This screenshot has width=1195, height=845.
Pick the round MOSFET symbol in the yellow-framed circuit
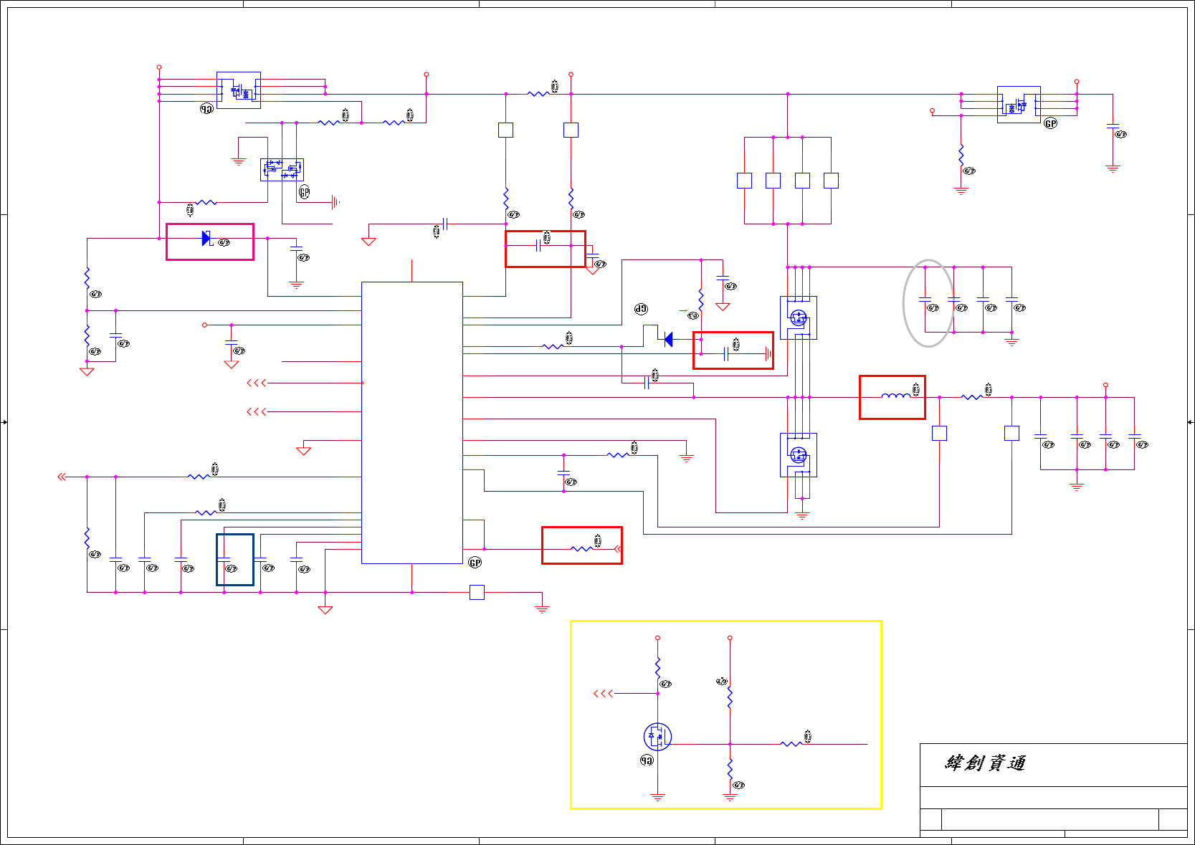tap(657, 736)
